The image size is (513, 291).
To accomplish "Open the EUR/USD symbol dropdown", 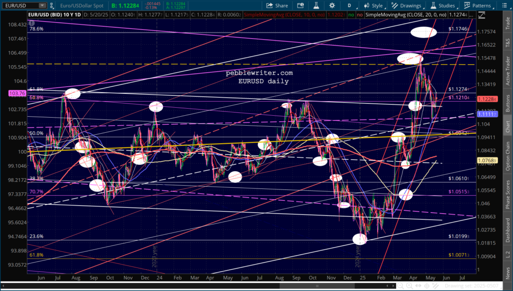I will point(43,6).
